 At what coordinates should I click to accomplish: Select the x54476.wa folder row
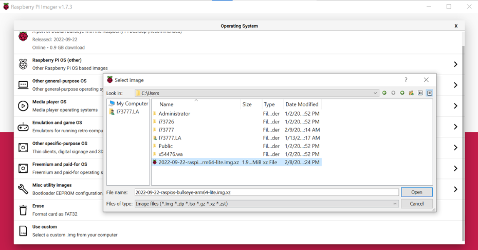(x=236, y=154)
